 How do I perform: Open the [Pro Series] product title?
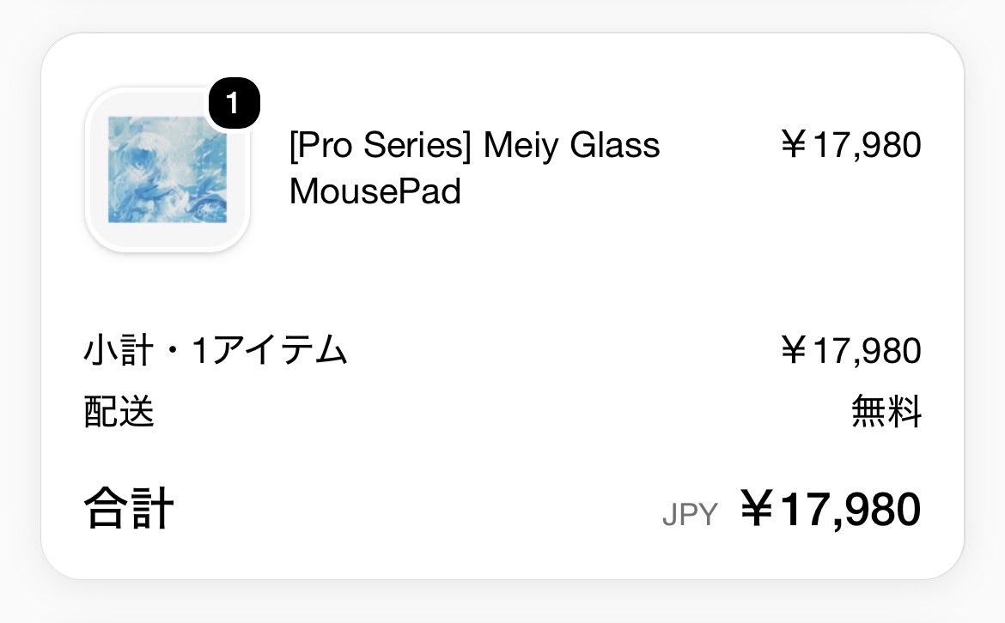(x=474, y=167)
